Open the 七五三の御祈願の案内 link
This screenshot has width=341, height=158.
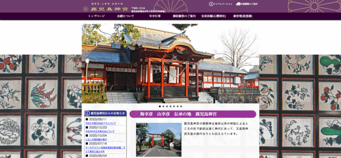(96, 139)
